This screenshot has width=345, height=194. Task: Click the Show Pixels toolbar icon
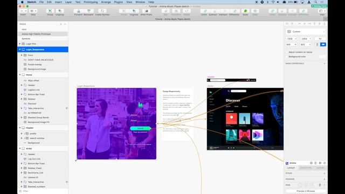146,11
